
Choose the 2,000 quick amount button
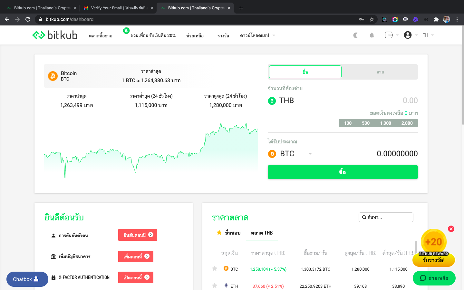(407, 123)
